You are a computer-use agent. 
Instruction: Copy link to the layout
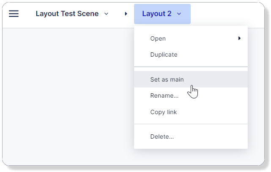[163, 112]
